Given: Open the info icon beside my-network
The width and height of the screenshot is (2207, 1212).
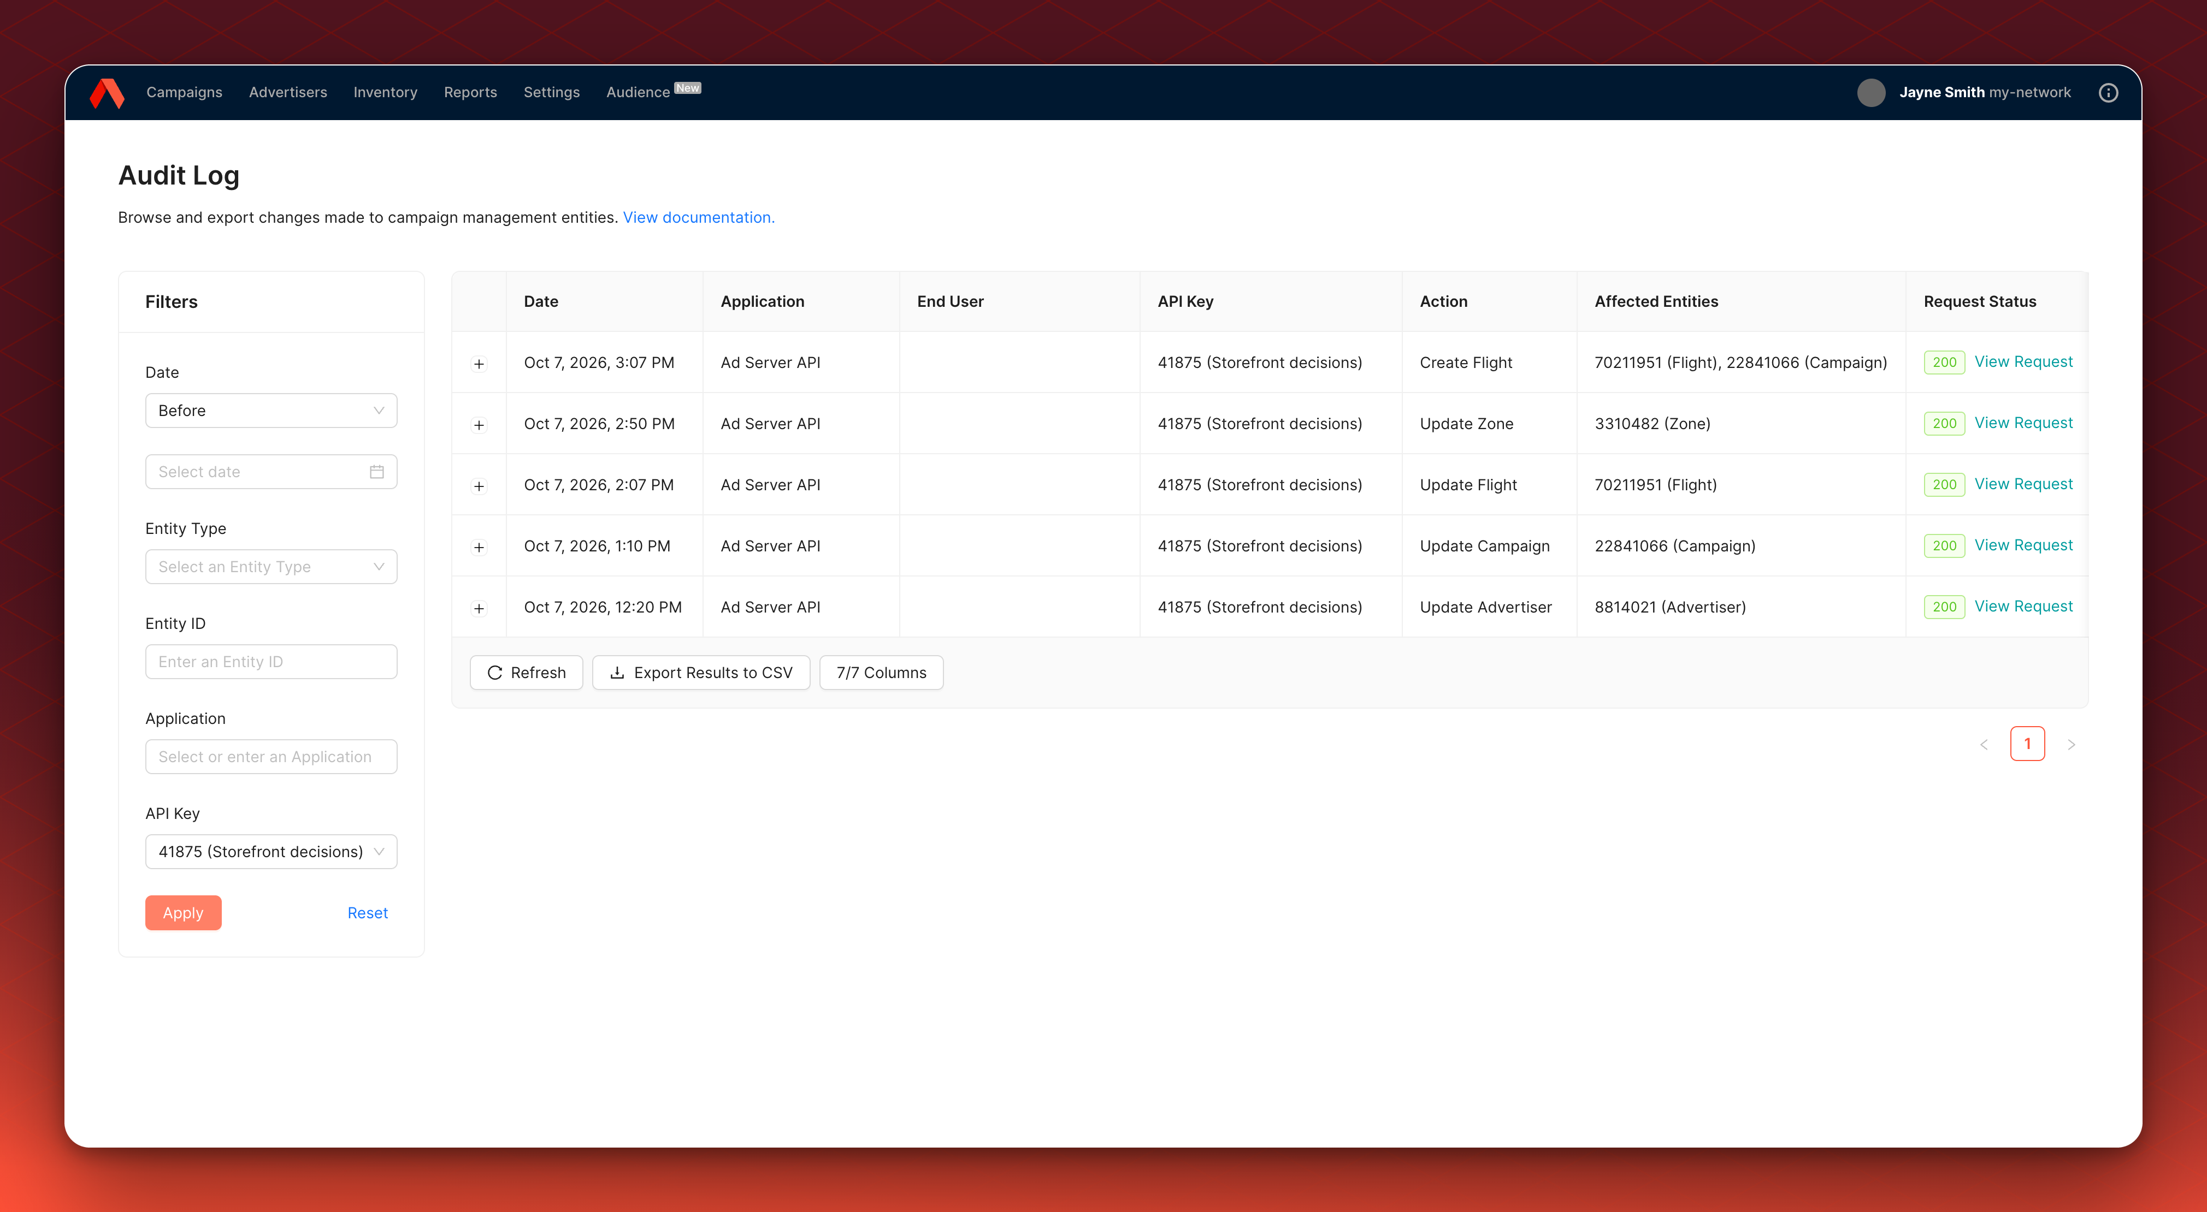Looking at the screenshot, I should 2109,92.
